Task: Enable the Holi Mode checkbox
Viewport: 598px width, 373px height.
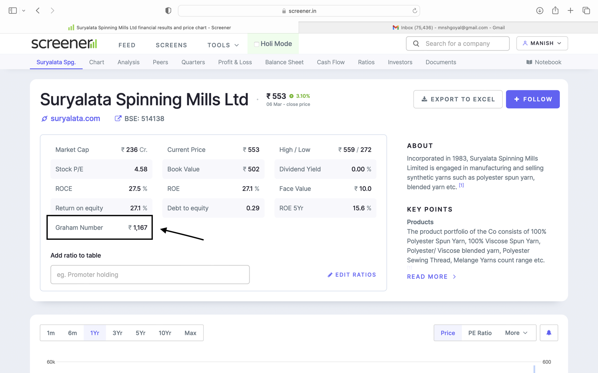Action: 257,44
